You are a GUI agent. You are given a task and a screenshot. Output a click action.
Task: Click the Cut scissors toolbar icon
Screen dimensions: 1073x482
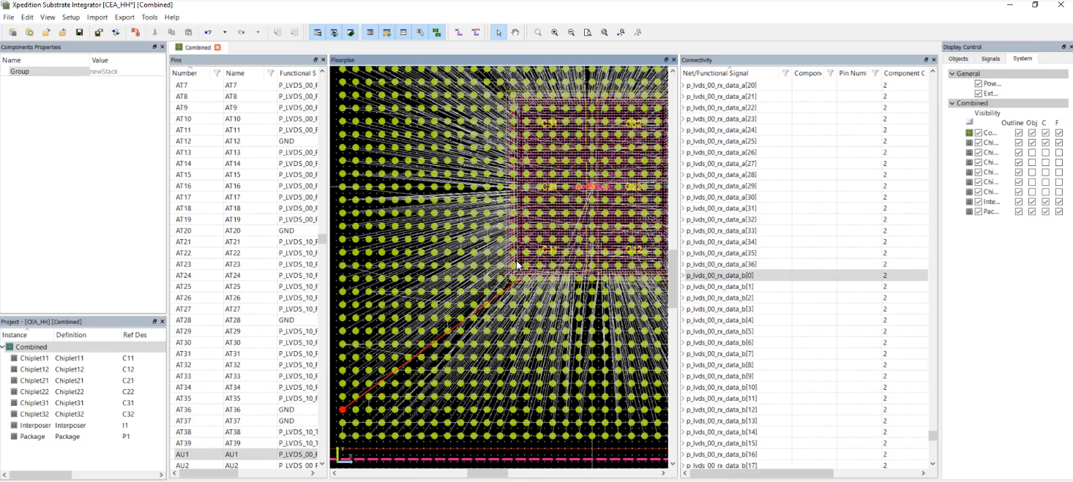point(154,32)
